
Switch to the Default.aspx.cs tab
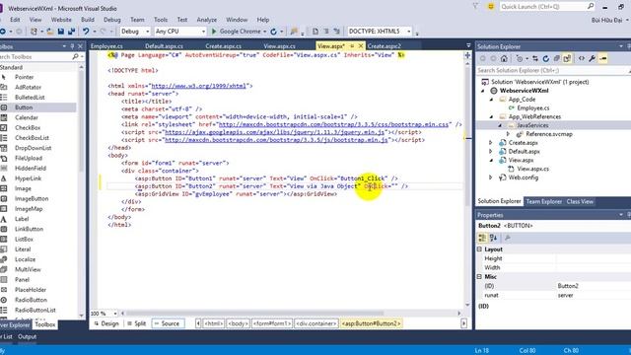[165, 46]
